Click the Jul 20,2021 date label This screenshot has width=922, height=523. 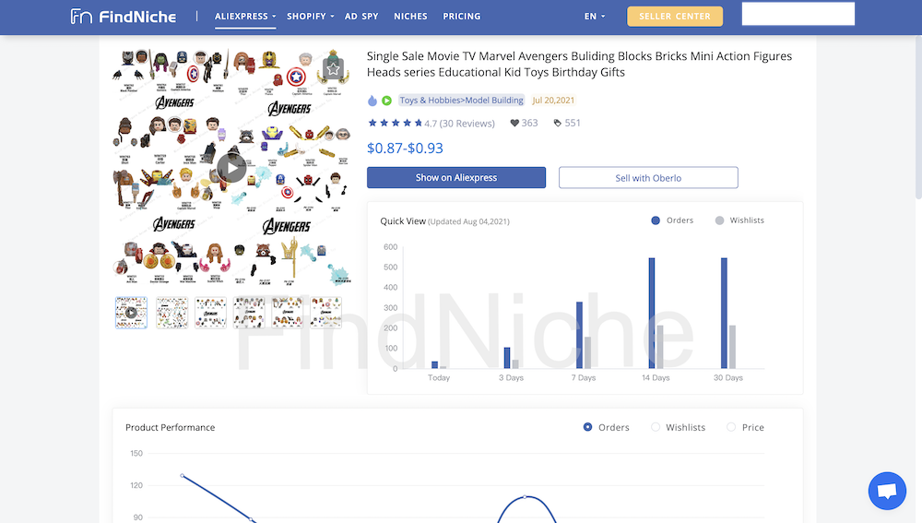(x=553, y=100)
